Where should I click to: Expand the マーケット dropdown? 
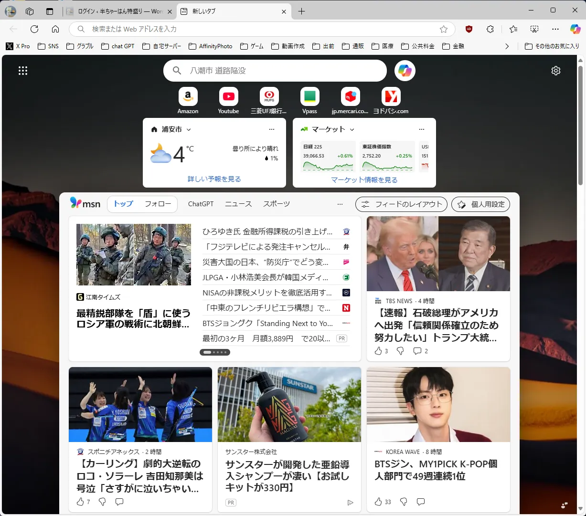pyautogui.click(x=352, y=130)
